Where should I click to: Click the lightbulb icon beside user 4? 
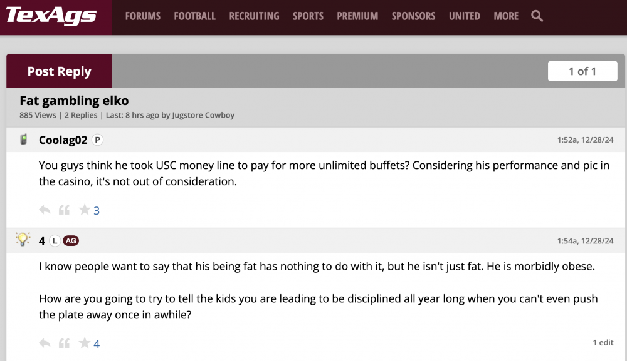[23, 240]
